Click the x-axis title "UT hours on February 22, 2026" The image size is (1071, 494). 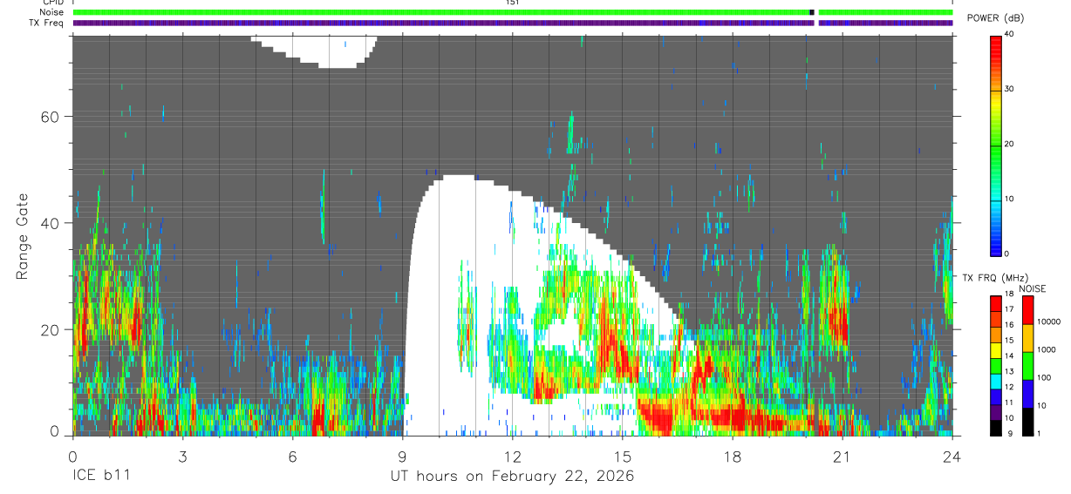click(x=513, y=477)
